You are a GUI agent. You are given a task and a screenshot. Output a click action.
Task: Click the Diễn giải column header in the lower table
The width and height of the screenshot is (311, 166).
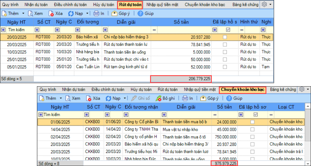(186, 107)
